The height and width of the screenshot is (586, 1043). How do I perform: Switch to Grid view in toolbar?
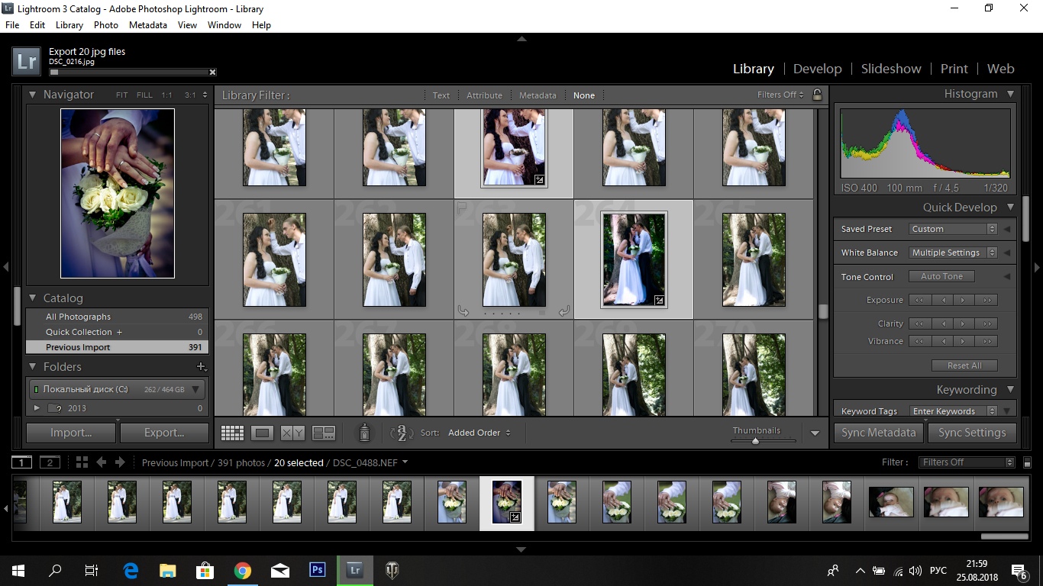(232, 433)
